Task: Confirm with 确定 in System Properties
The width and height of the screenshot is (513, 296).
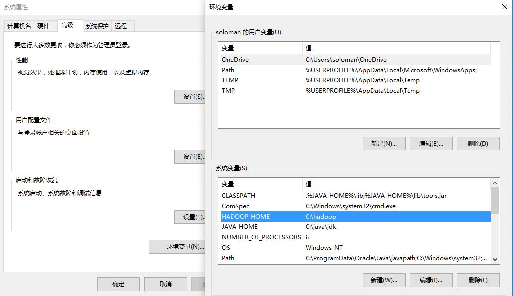Action: click(118, 284)
